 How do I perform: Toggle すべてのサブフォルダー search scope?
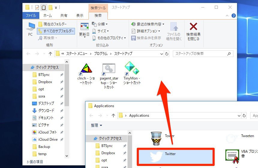click(x=56, y=31)
